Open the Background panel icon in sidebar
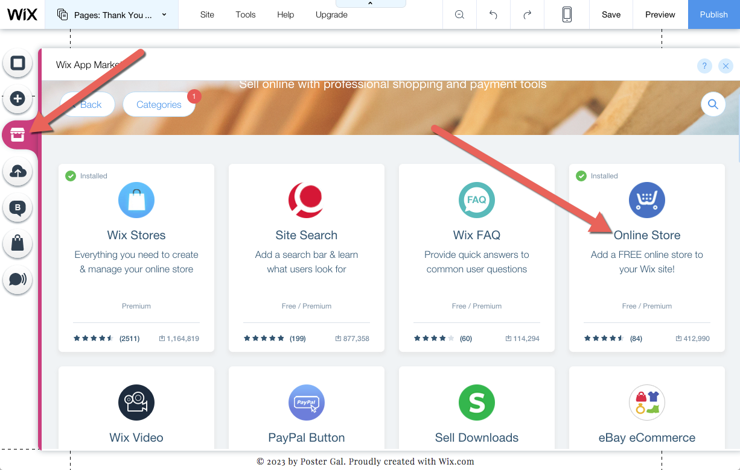Image resolution: width=740 pixels, height=470 pixels. pos(18,63)
